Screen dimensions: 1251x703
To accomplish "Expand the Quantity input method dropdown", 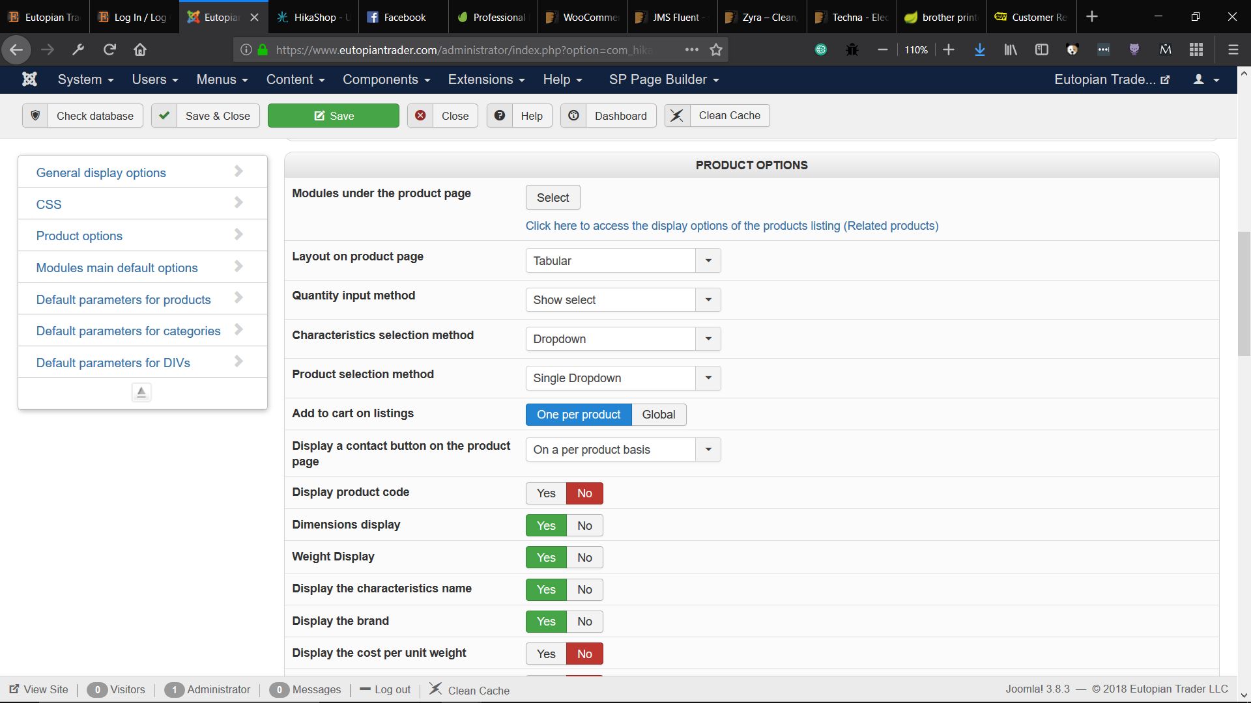I will click(623, 300).
